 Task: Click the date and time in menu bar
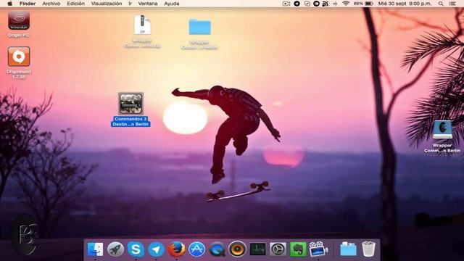[405, 4]
